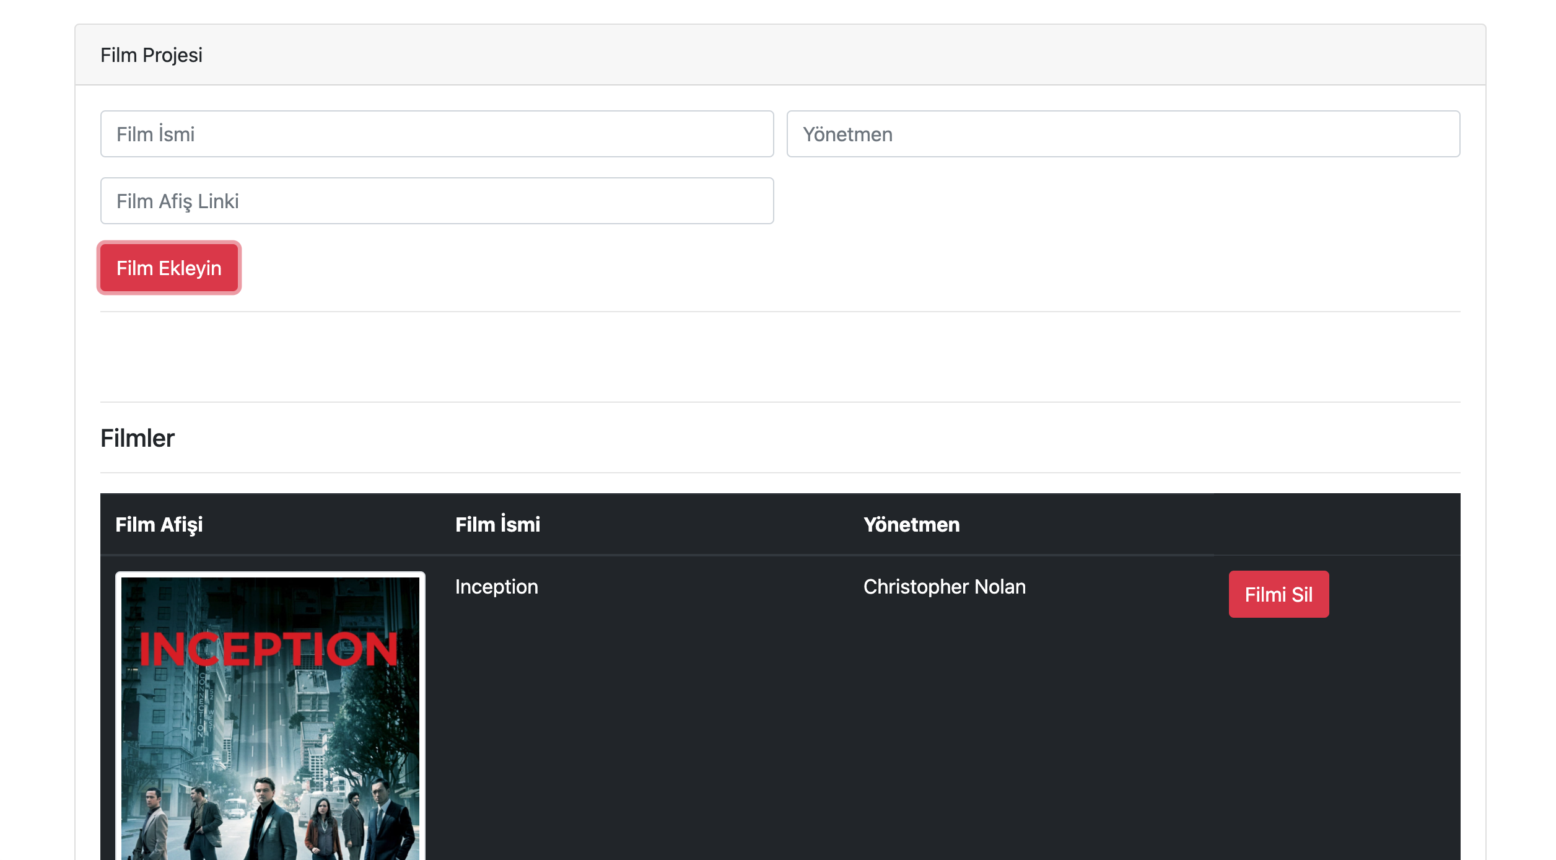Viewport: 1556px width, 860px height.
Task: Delete Inception with Filmi Sil button
Action: (1278, 594)
